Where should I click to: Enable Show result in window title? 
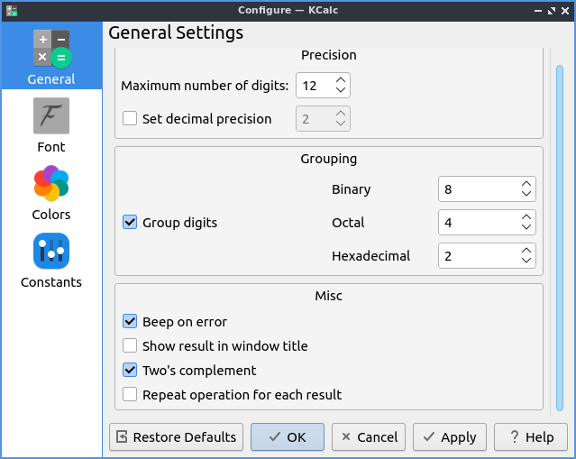[130, 346]
